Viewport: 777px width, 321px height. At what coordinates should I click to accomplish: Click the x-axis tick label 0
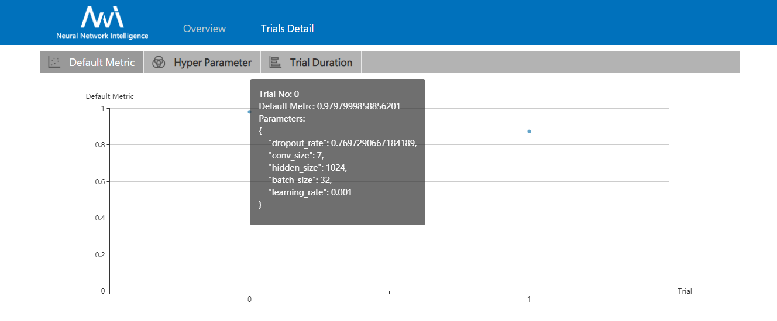[x=250, y=299]
